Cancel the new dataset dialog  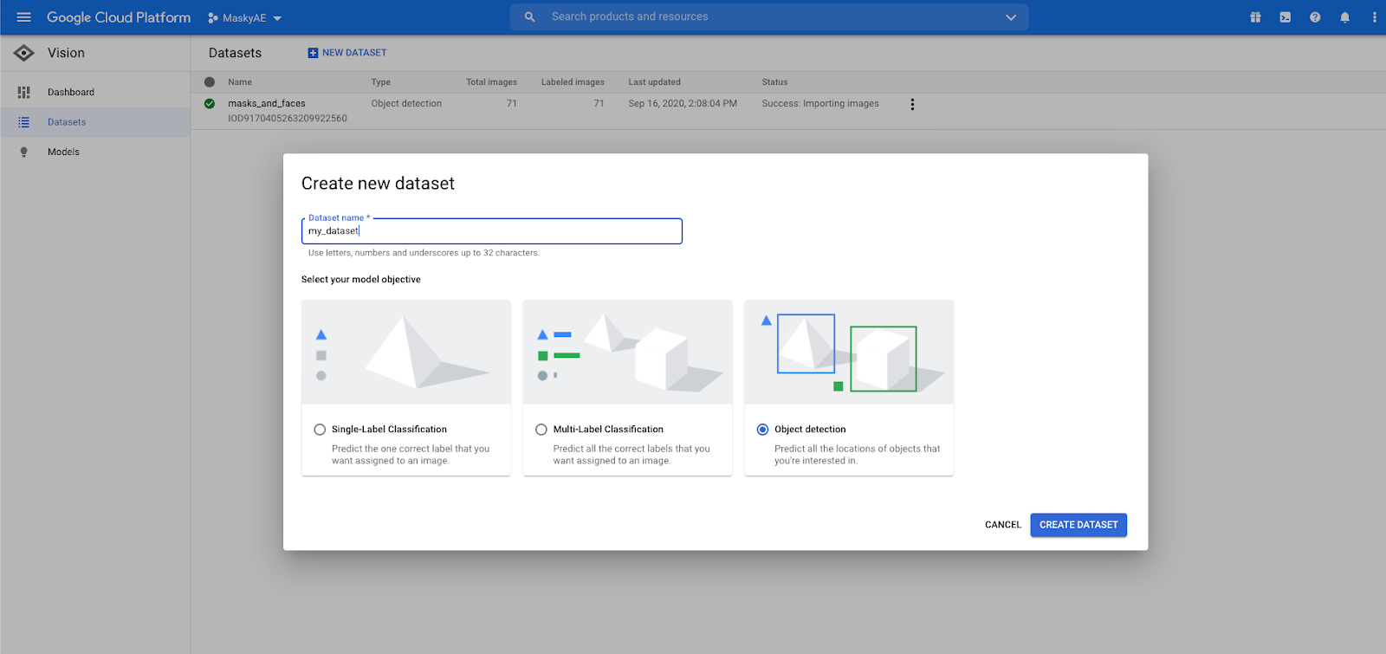[x=1002, y=525]
